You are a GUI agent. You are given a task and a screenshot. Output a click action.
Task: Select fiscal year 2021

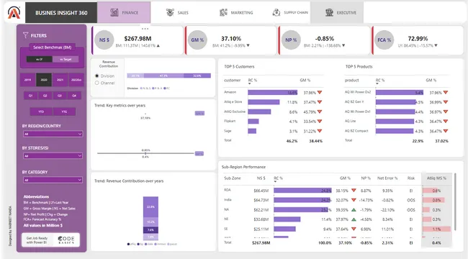click(60, 80)
